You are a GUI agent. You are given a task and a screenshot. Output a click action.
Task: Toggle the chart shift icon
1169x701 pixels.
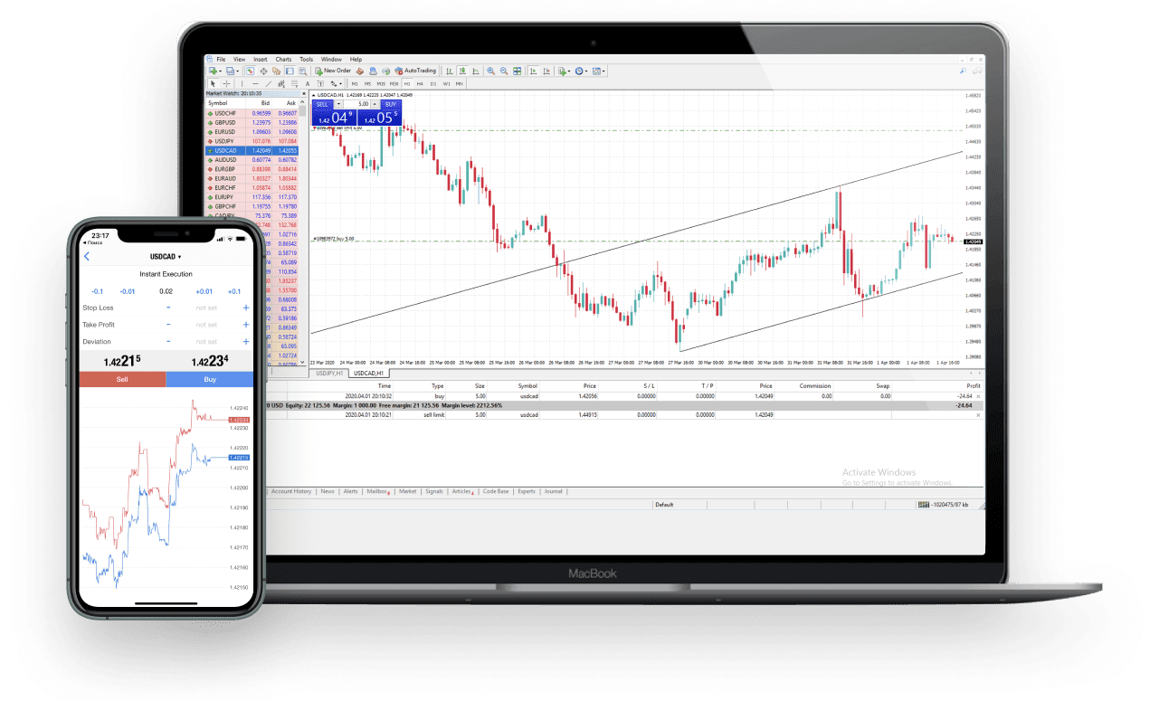pos(546,71)
